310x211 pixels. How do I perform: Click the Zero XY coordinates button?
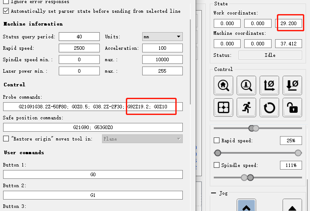tap(269, 85)
